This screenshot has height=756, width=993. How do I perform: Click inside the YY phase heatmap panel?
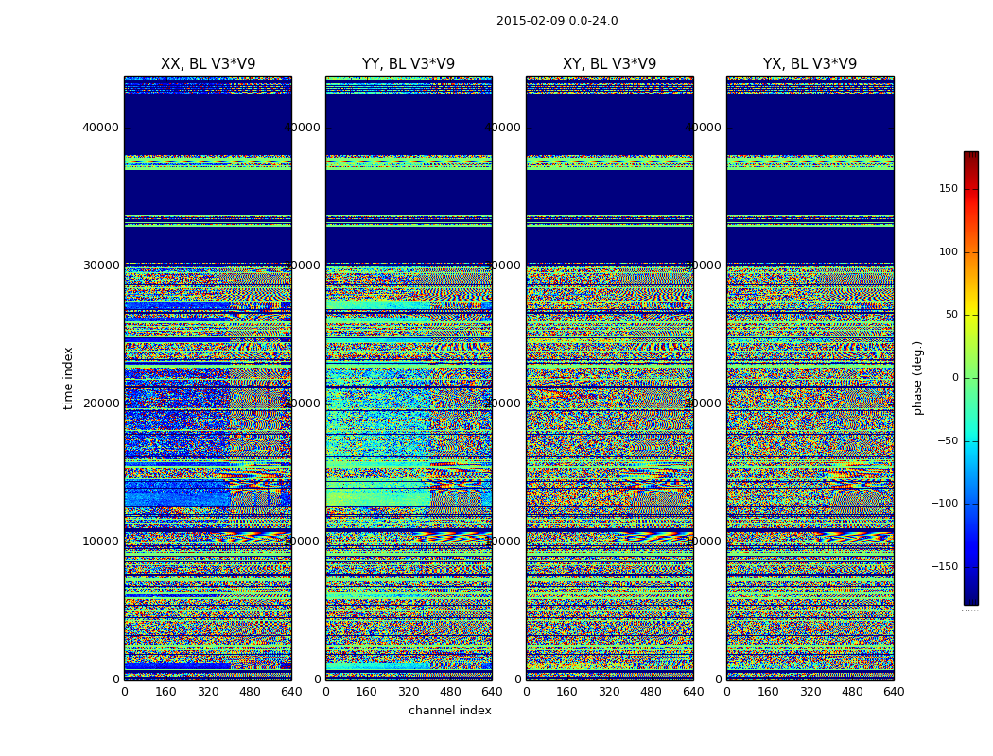(409, 378)
